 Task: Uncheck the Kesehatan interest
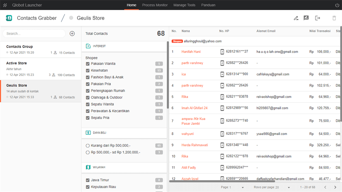click(88, 71)
